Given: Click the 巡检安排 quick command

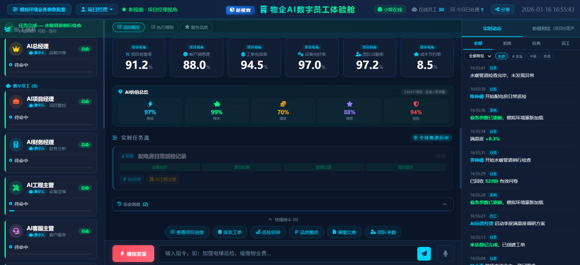Looking at the screenshot, I should click(268, 232).
